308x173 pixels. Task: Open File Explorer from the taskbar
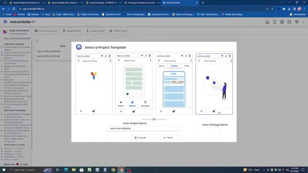74,170
